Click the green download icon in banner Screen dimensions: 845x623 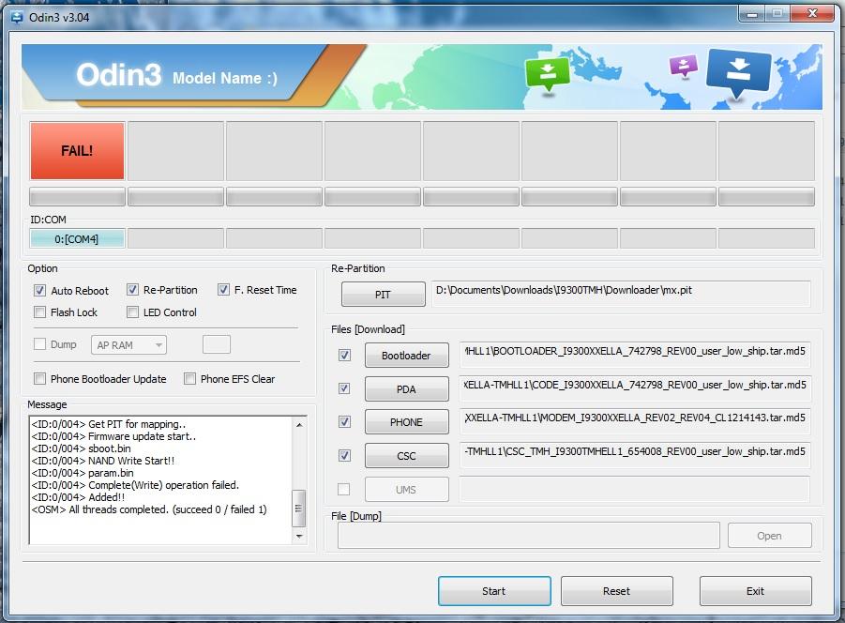click(x=548, y=74)
